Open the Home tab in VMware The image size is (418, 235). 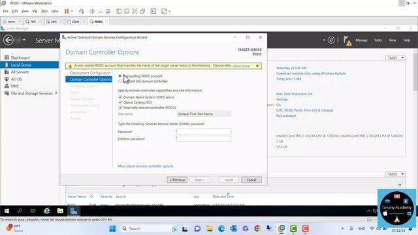coord(11,22)
